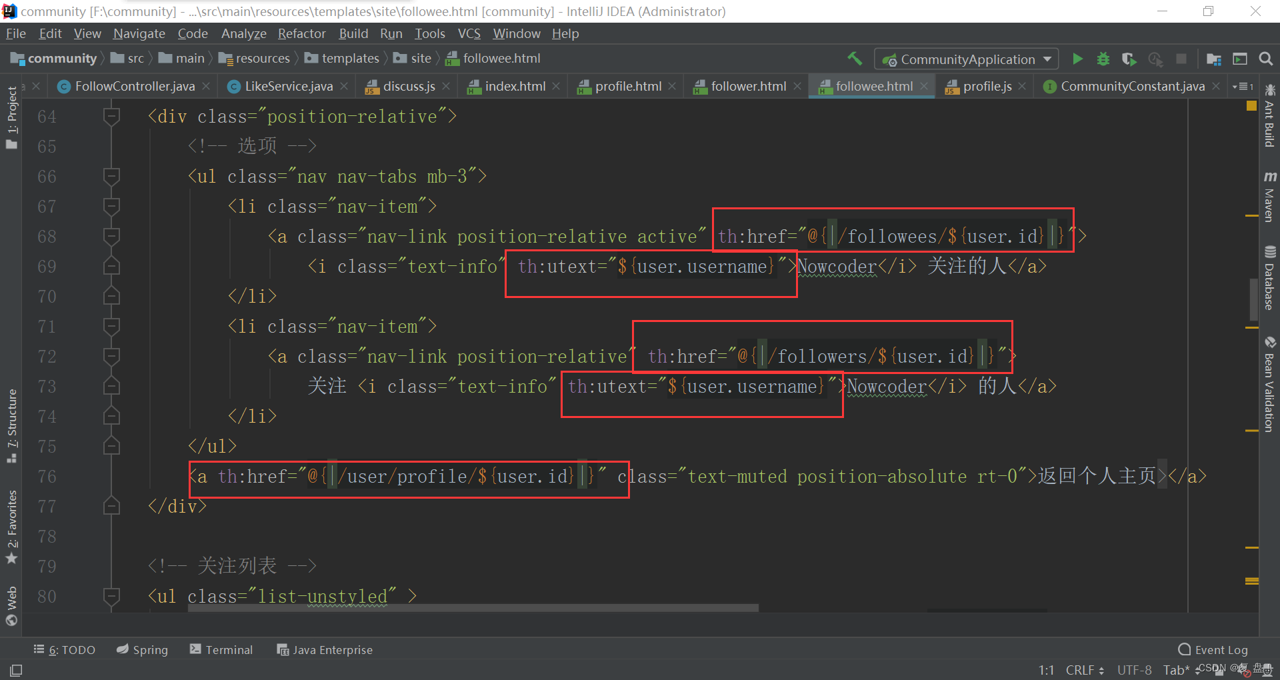The width and height of the screenshot is (1280, 680).
Task: Collapse the ul fold marker on line 80
Action: pyautogui.click(x=111, y=596)
